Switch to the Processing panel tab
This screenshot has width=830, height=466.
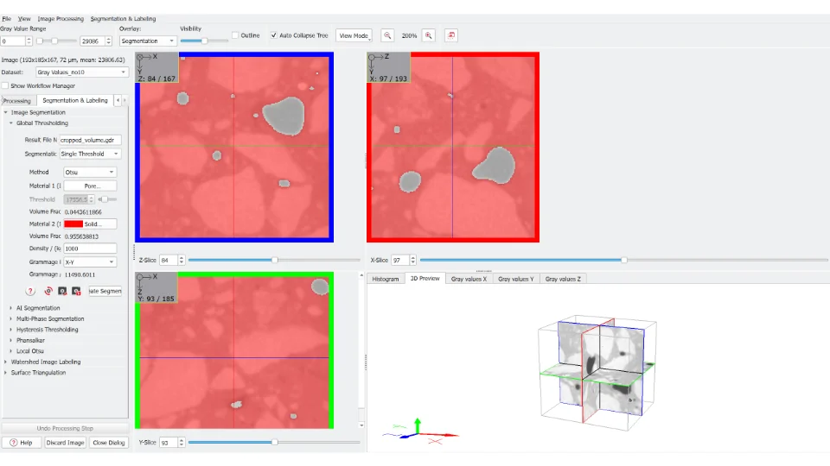[17, 101]
